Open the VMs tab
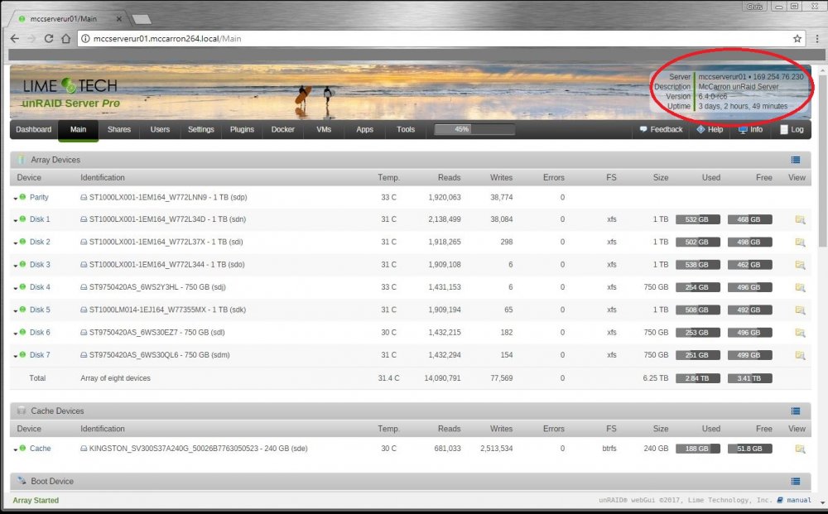The height and width of the screenshot is (514, 828). 324,129
